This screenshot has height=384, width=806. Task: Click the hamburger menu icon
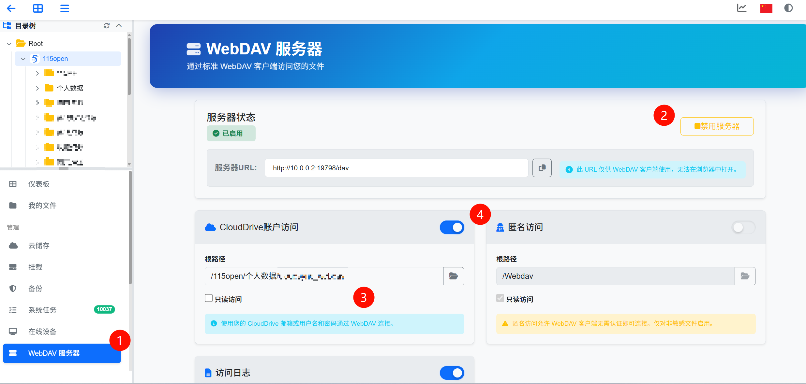pos(65,8)
